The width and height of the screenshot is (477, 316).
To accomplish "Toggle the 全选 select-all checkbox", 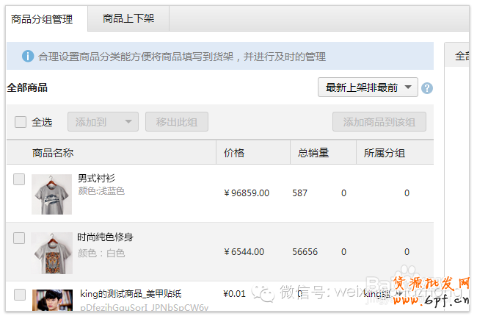I will (21, 122).
